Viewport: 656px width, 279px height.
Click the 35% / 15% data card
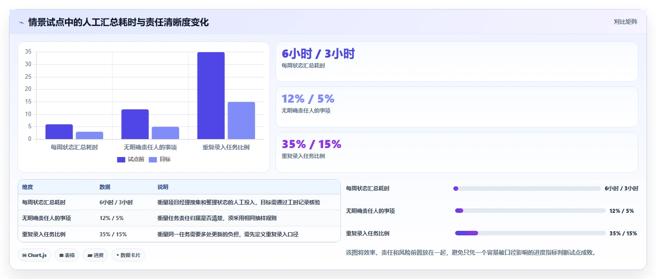pos(456,152)
